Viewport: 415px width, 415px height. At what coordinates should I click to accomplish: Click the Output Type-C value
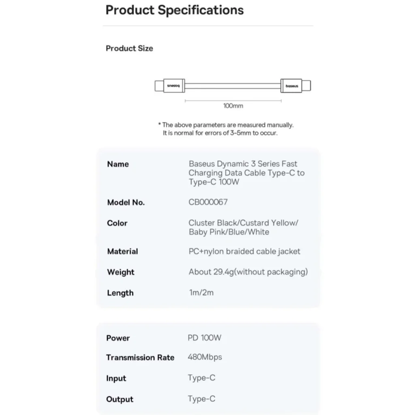pyautogui.click(x=201, y=399)
